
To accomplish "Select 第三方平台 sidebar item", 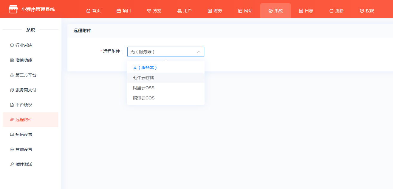I will click(30, 75).
